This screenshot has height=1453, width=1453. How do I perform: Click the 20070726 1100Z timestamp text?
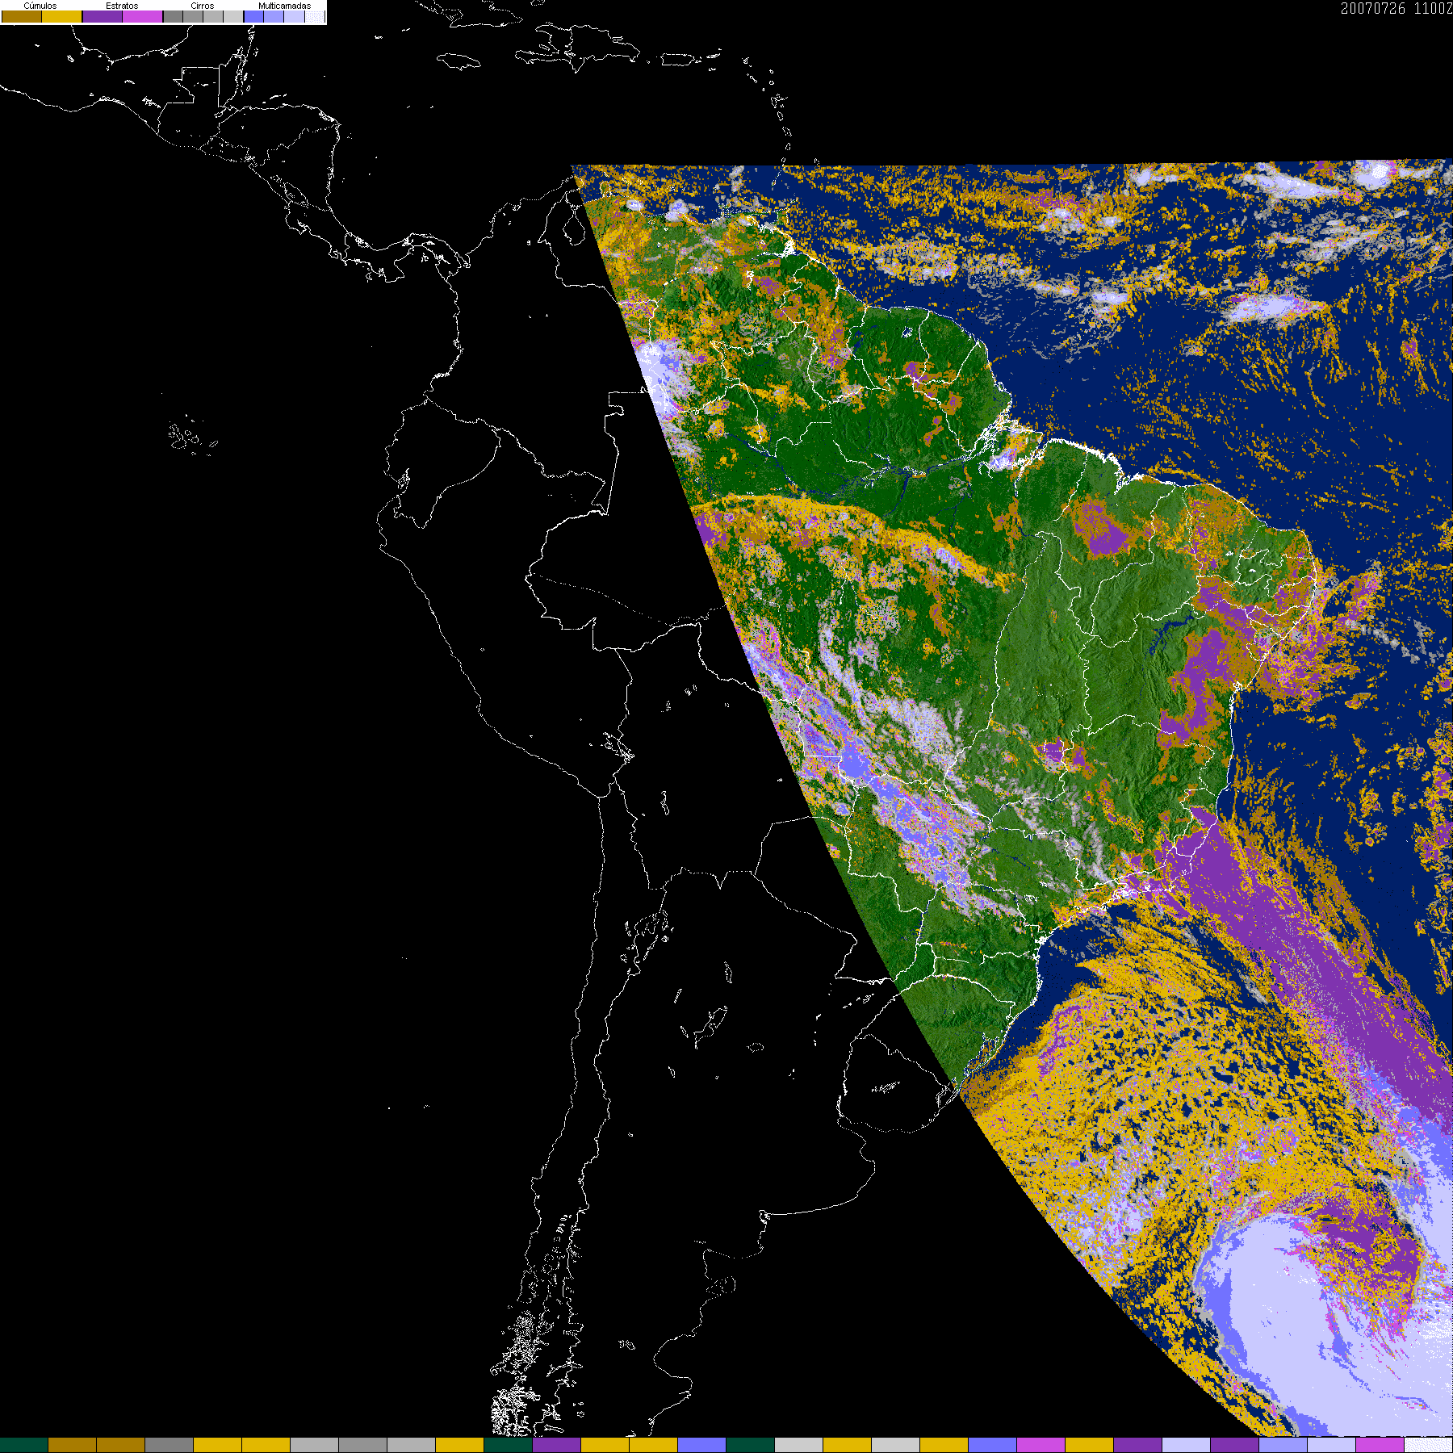[1396, 9]
